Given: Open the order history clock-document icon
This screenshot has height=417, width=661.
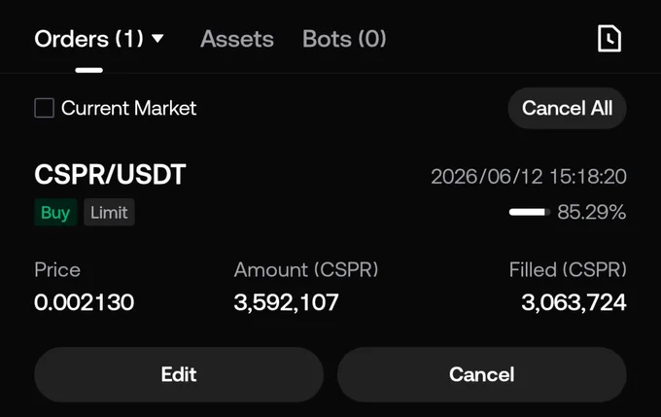Looking at the screenshot, I should (609, 39).
